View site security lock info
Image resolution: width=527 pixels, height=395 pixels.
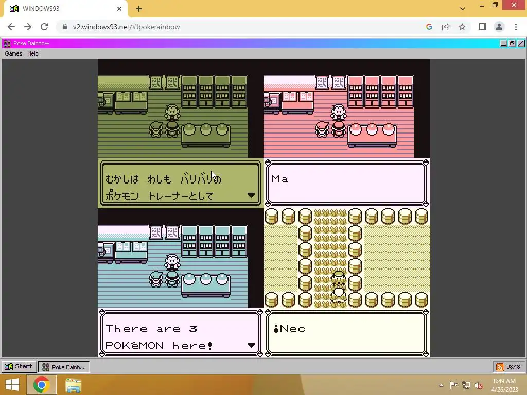64,27
